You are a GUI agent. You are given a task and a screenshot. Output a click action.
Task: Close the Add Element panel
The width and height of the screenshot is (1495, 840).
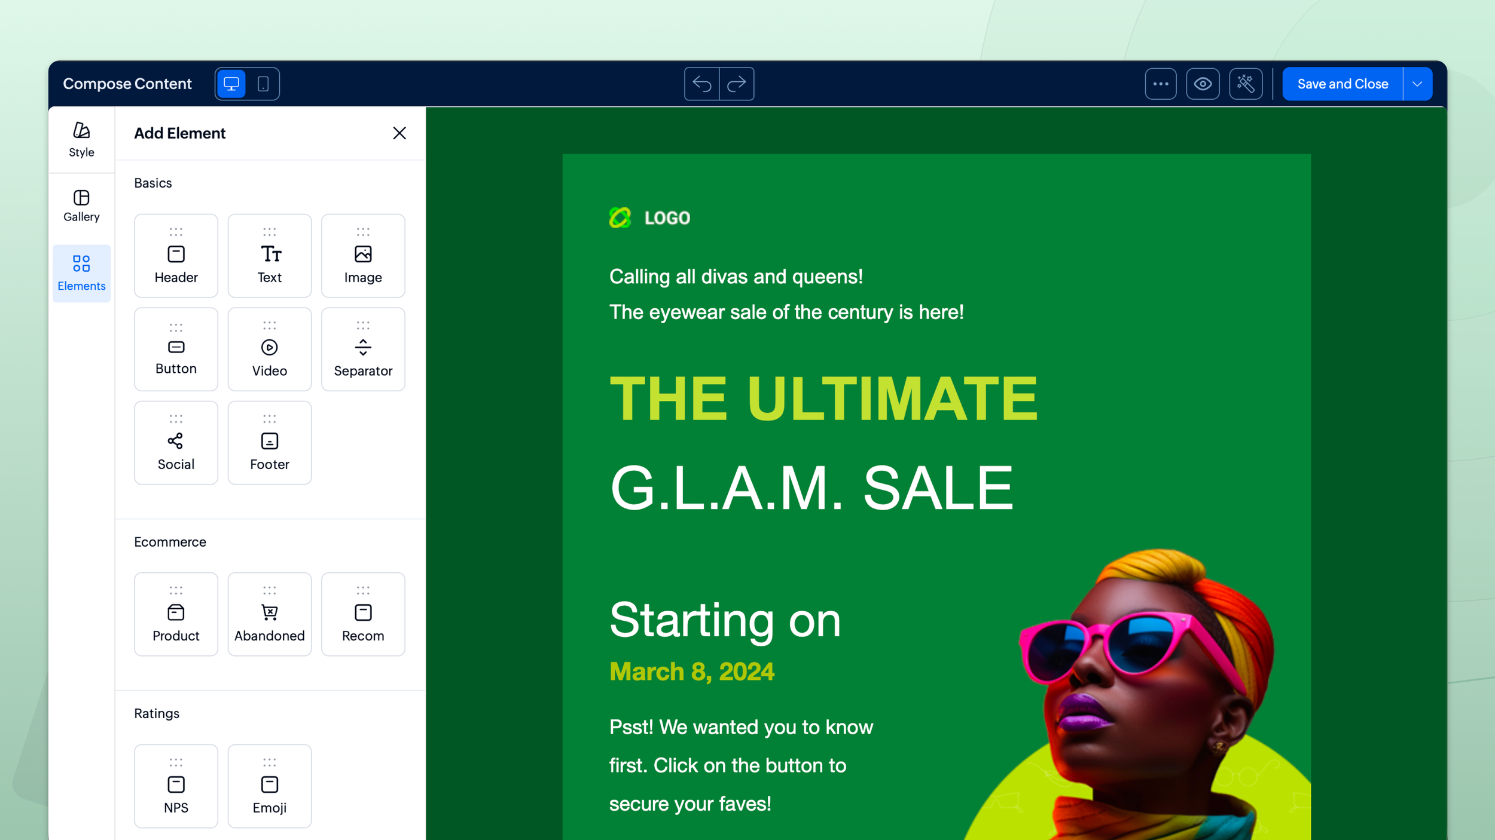pyautogui.click(x=399, y=133)
